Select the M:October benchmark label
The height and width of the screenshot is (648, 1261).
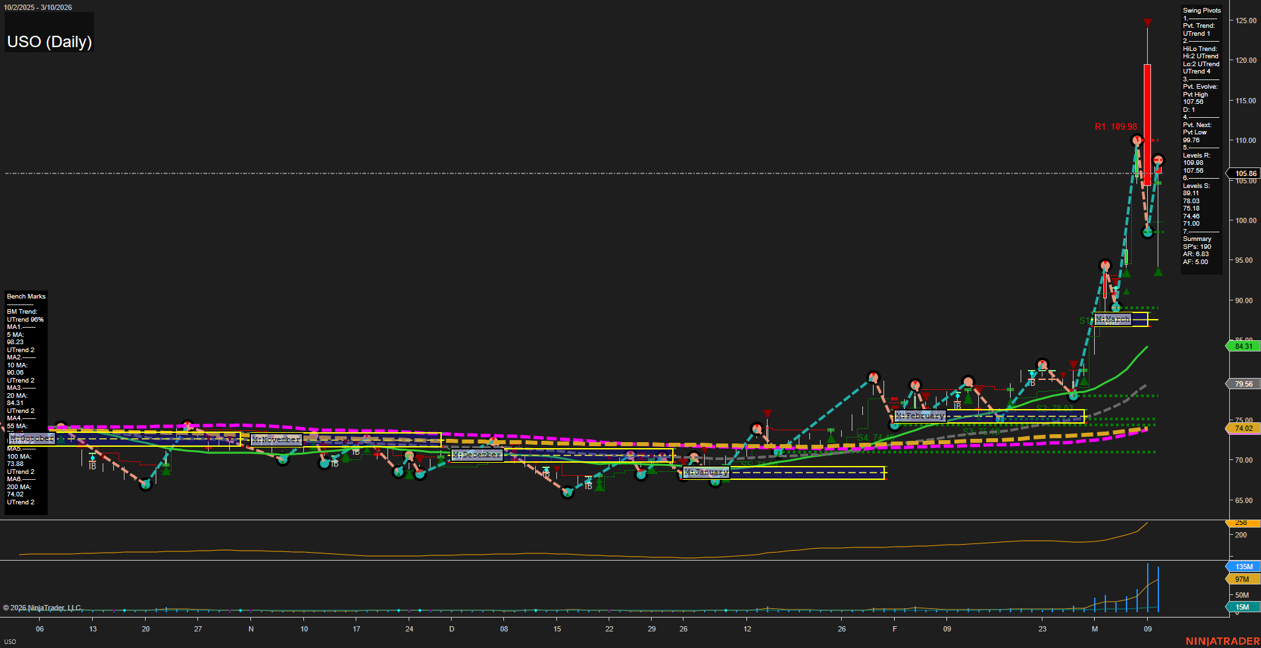pyautogui.click(x=31, y=438)
